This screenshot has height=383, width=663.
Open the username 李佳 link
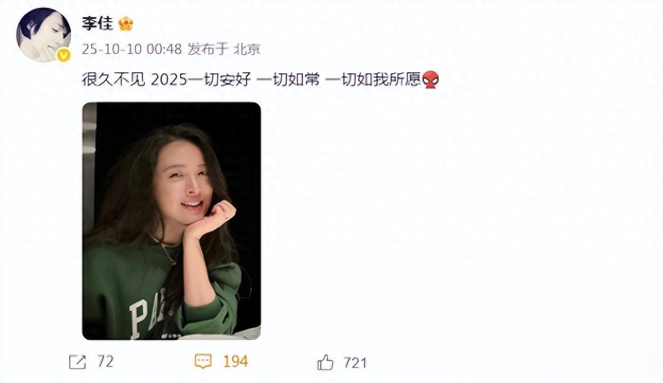pos(96,23)
